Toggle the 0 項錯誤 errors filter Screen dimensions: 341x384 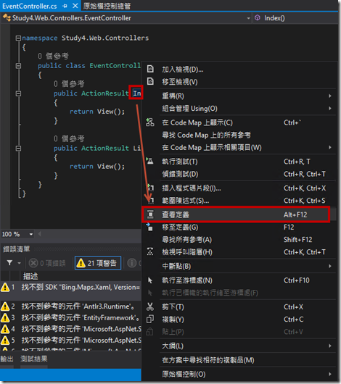[47, 263]
